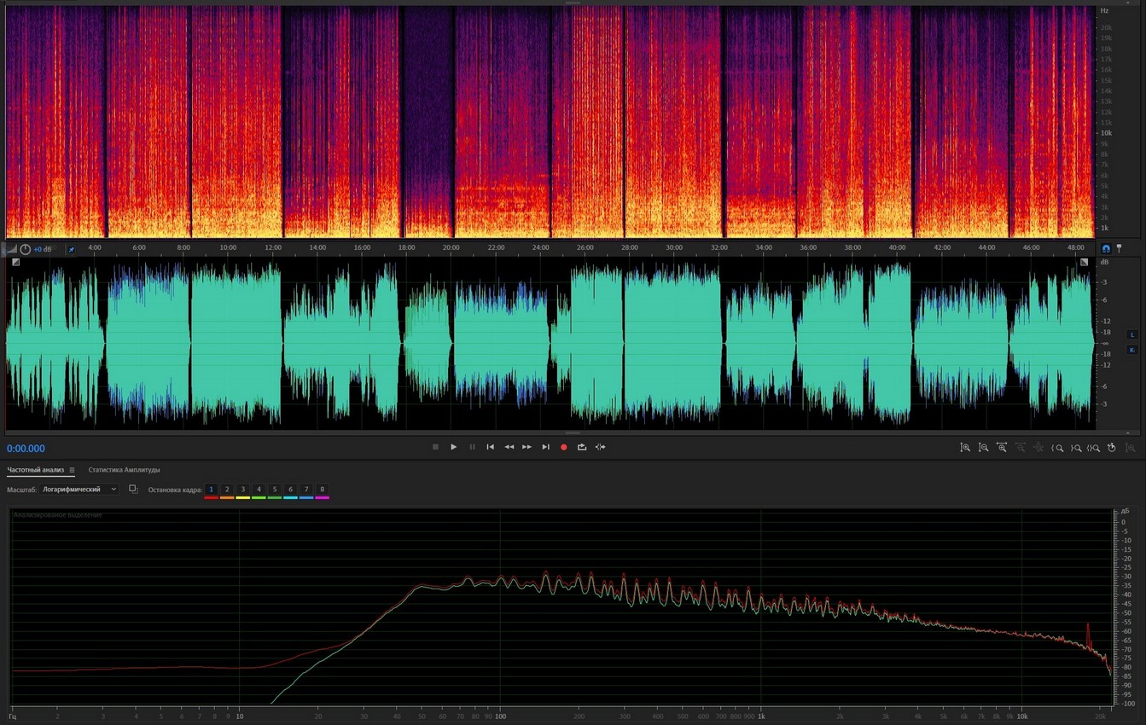Click the Stop button in transport

(x=435, y=447)
